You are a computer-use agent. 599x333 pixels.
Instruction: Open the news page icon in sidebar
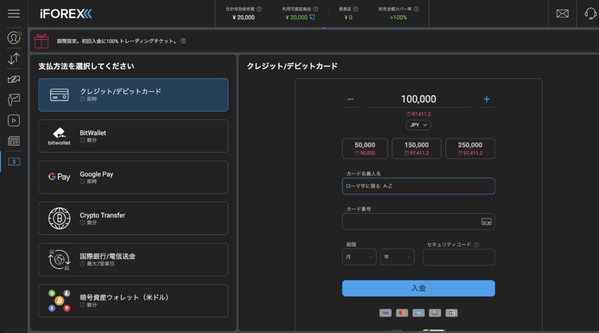coord(14,141)
